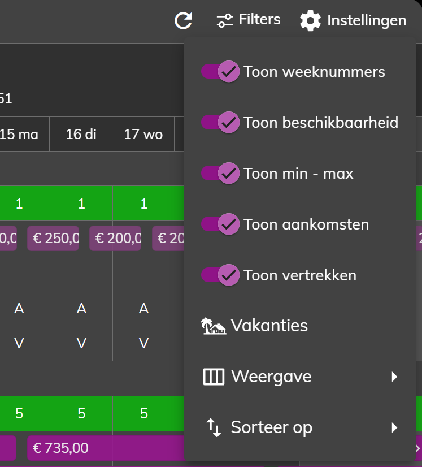Viewport: 422px width, 467px height.
Task: Click the Instellingen gear icon
Action: (310, 20)
